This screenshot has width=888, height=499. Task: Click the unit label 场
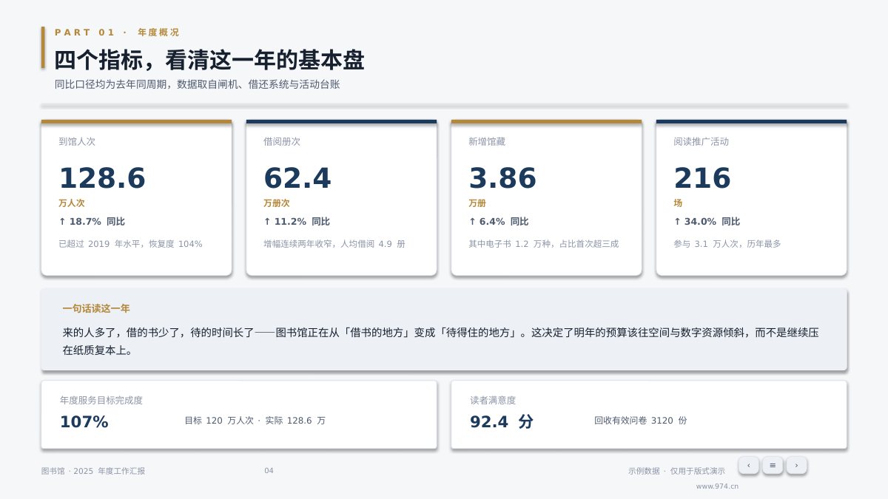click(x=678, y=203)
